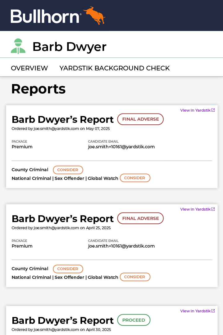Click CANDIDATE EMAIL label in April 25 report
This screenshot has width=223, height=335.
coord(103,241)
